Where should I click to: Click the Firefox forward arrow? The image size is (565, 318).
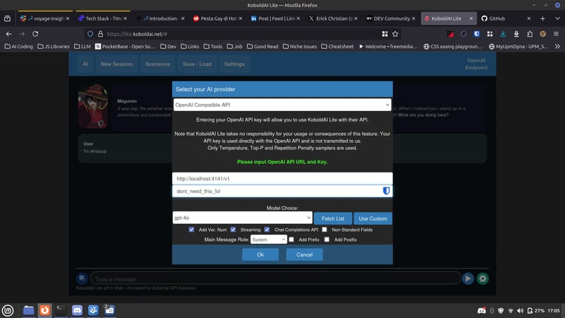pos(22,34)
